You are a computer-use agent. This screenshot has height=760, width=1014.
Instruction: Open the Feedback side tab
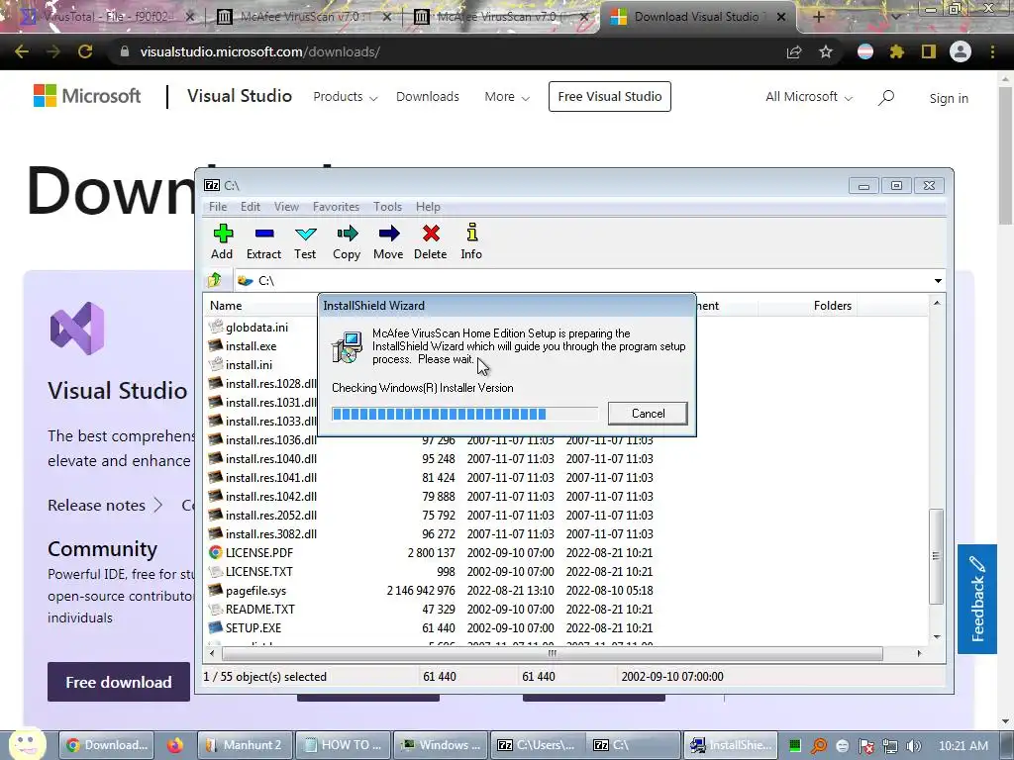pyautogui.click(x=977, y=599)
